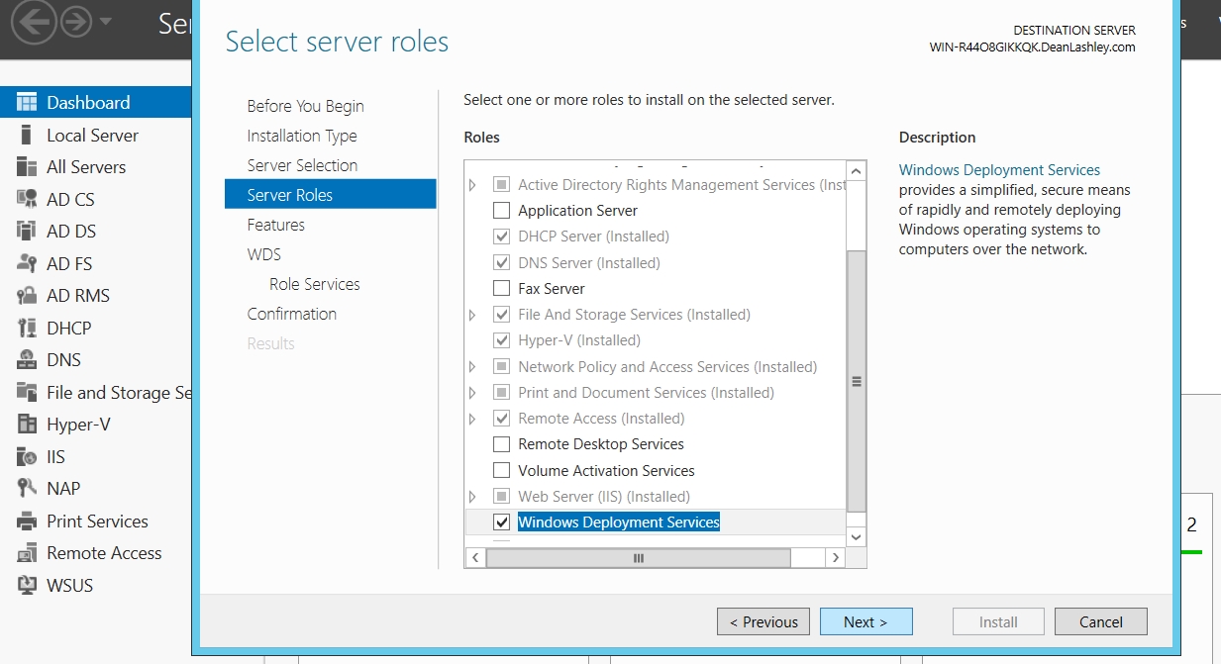Click the NAP sidebar icon
This screenshot has width=1221, height=664.
pyautogui.click(x=27, y=489)
